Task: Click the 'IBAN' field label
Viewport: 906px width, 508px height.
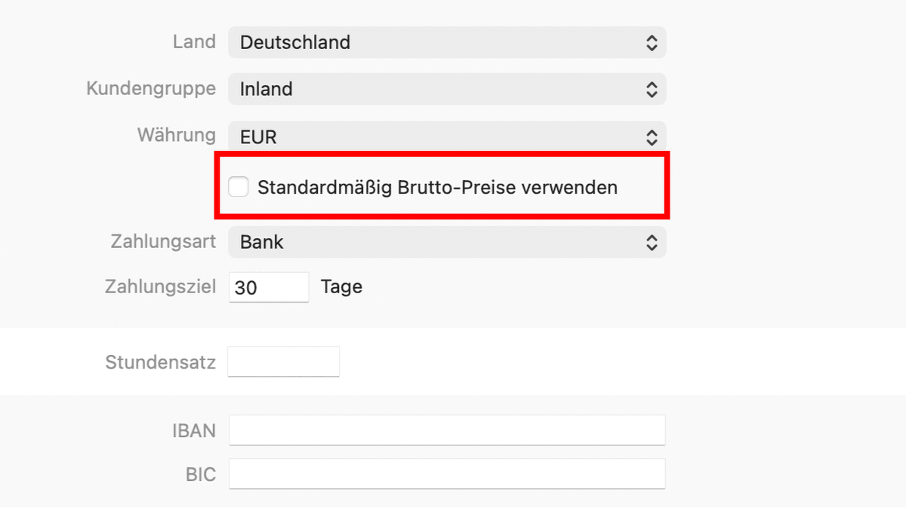Action: [193, 431]
